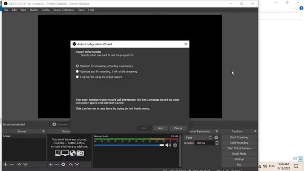This screenshot has height=171, width=304.
Task: Open Desktop Audio settings gear
Action: click(x=175, y=145)
